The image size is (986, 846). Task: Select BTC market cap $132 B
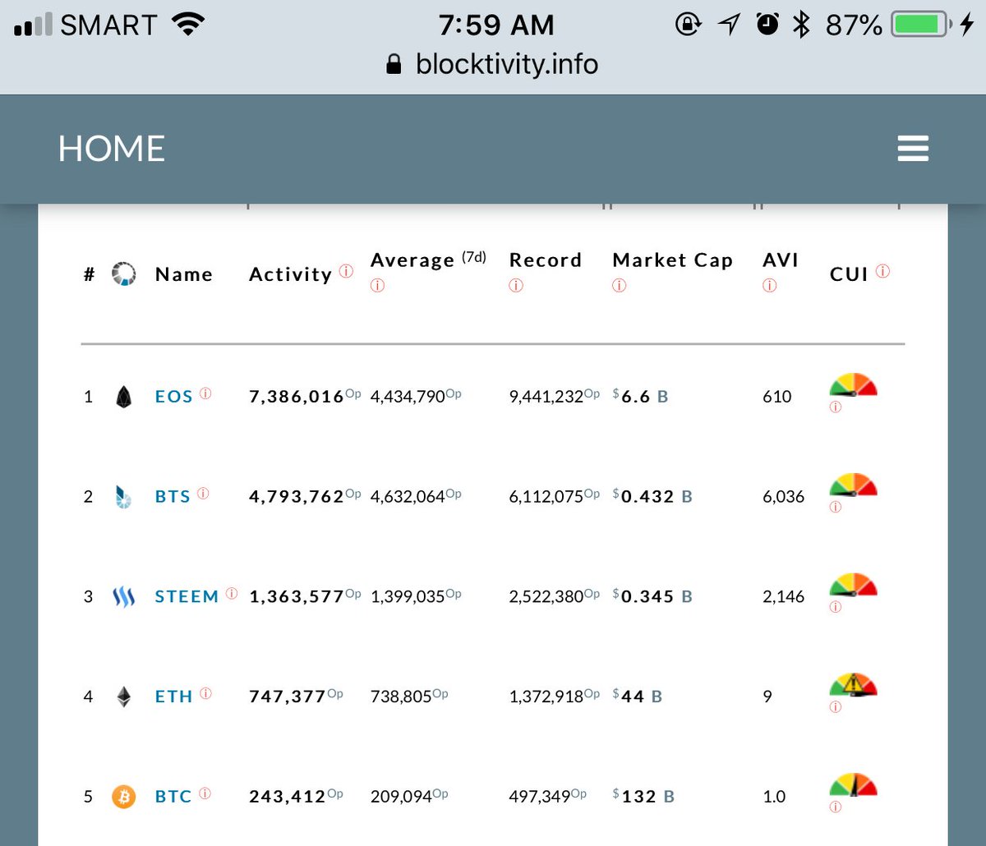point(644,797)
